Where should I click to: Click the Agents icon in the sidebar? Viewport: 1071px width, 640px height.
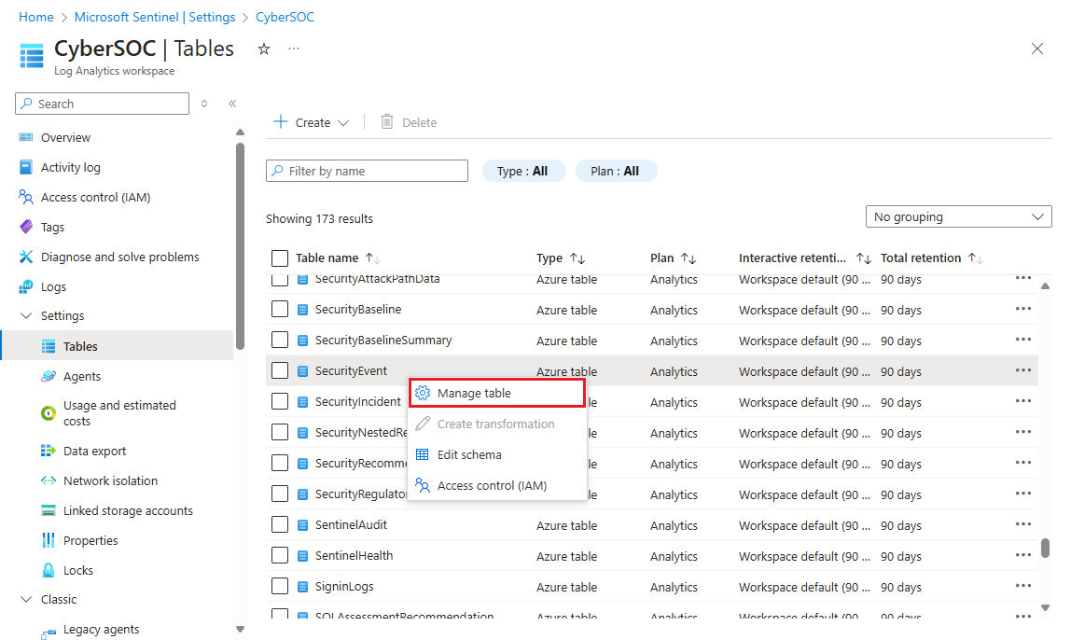point(49,377)
